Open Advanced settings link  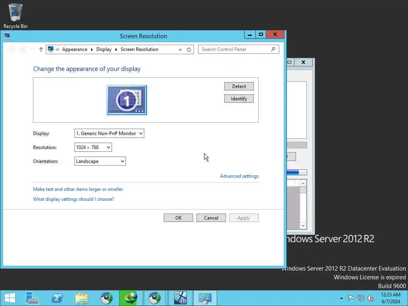239,176
